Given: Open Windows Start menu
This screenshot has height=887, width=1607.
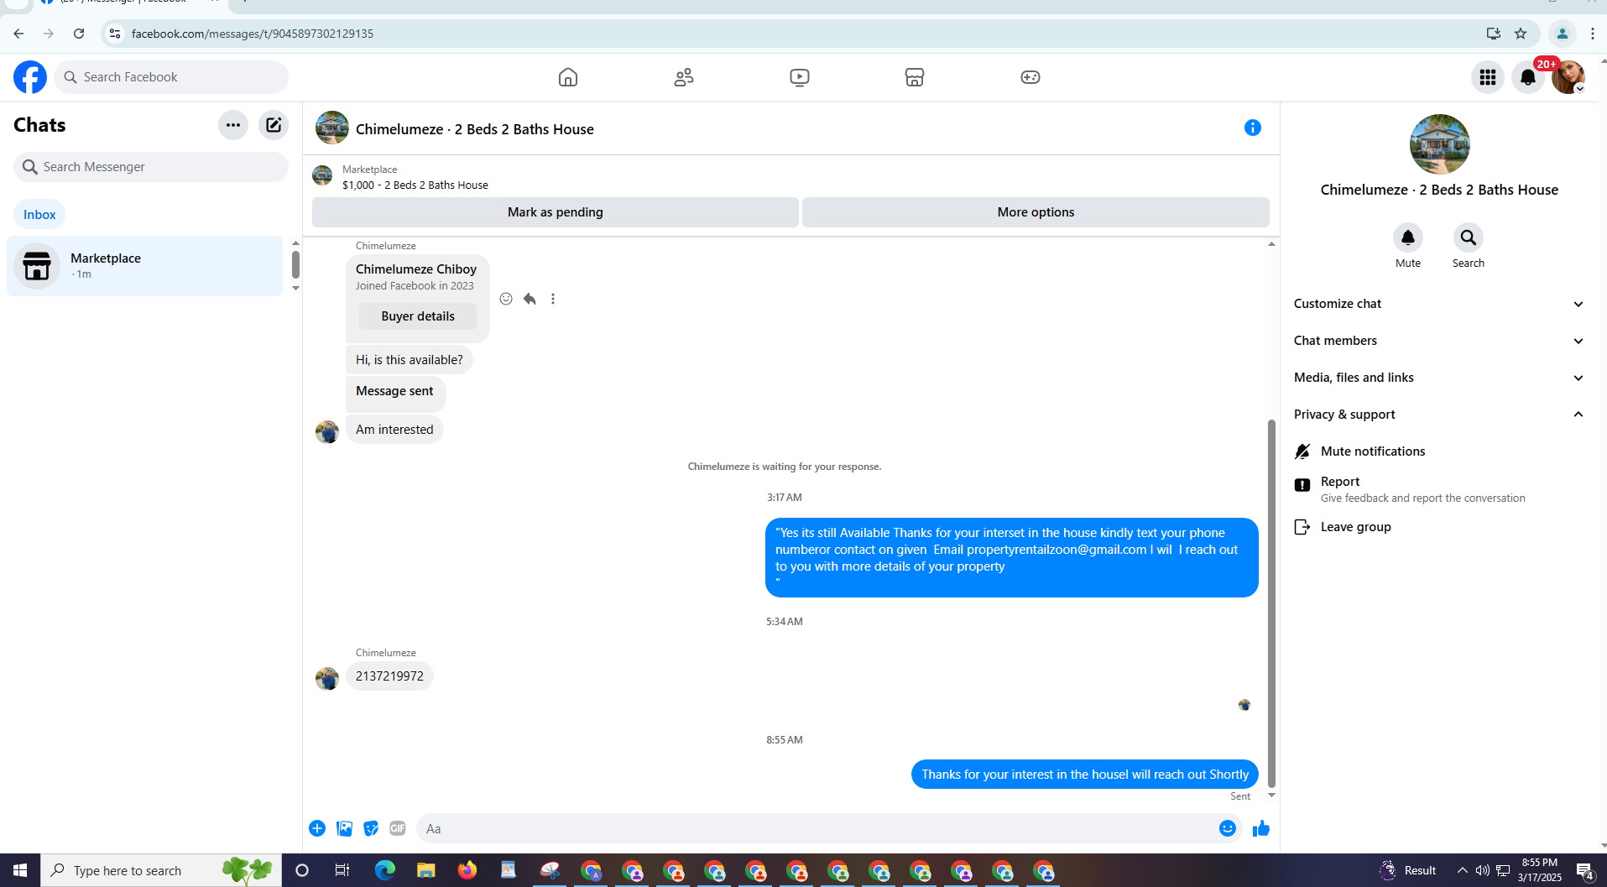Looking at the screenshot, I should [20, 870].
